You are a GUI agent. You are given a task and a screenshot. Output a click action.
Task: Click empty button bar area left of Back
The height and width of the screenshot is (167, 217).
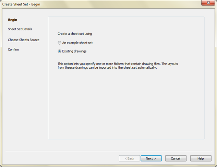58,158
